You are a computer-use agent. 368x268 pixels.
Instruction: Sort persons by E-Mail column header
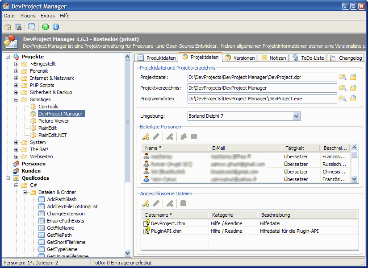click(x=245, y=148)
